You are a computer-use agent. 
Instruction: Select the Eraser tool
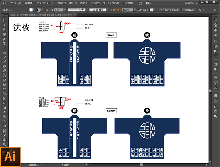click(4, 71)
